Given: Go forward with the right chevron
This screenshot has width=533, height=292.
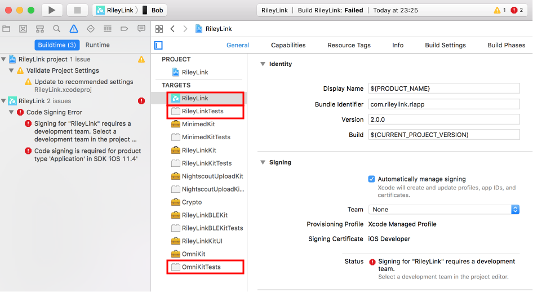Looking at the screenshot, I should [185, 29].
